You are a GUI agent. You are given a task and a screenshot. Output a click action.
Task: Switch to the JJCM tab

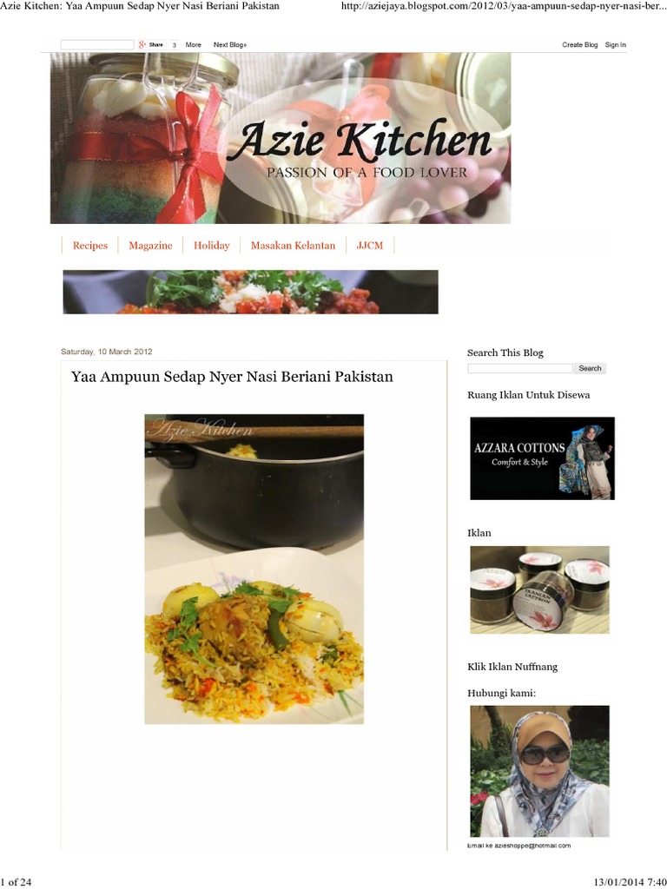(370, 246)
